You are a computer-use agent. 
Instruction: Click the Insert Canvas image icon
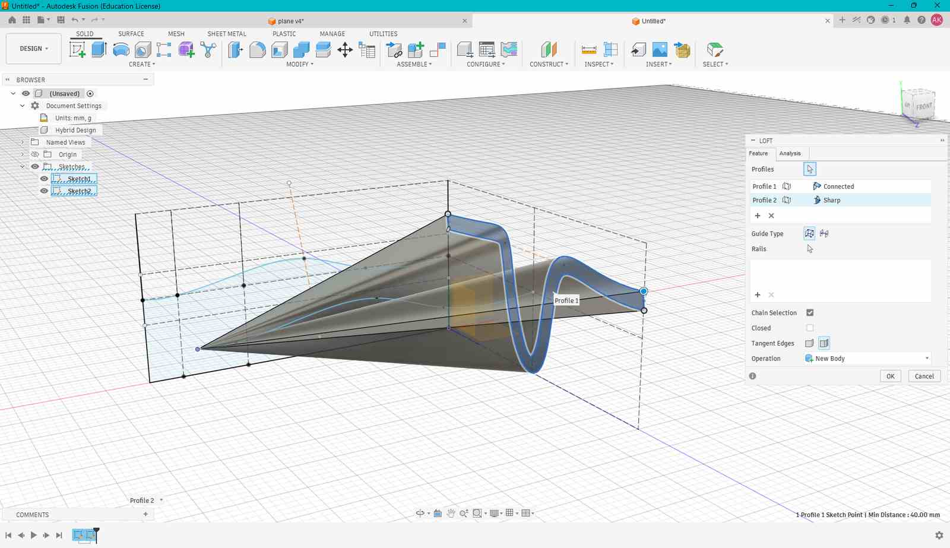660,50
